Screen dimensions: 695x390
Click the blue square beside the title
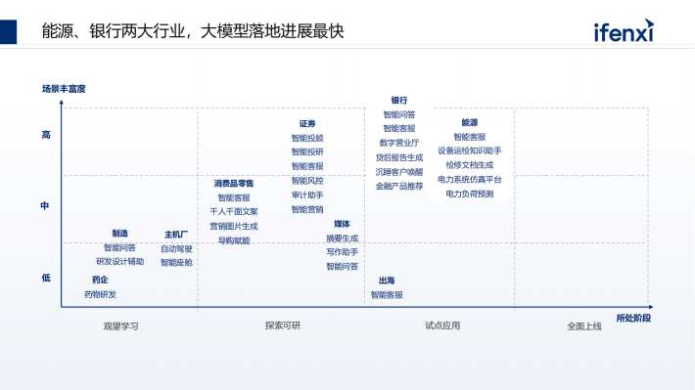click(x=8, y=31)
